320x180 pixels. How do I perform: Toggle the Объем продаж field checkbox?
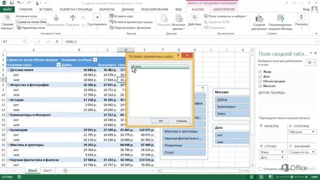[x=260, y=81]
